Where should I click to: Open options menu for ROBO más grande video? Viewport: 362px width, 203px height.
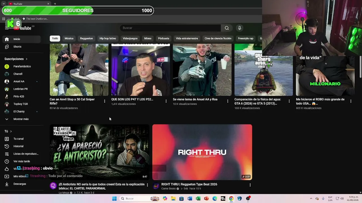click(351, 101)
